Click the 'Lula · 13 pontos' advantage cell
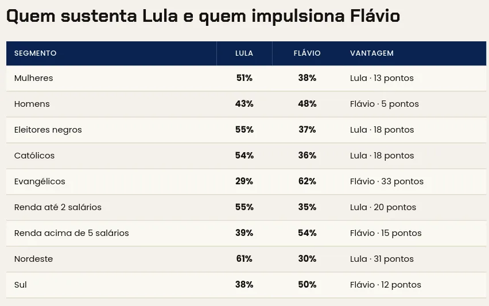489x306 pixels. [x=382, y=78]
